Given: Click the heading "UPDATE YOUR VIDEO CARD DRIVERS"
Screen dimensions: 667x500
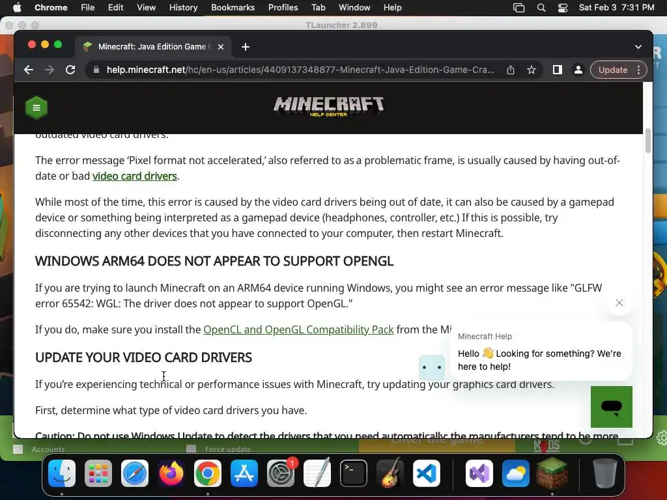Looking at the screenshot, I should click(x=143, y=357).
